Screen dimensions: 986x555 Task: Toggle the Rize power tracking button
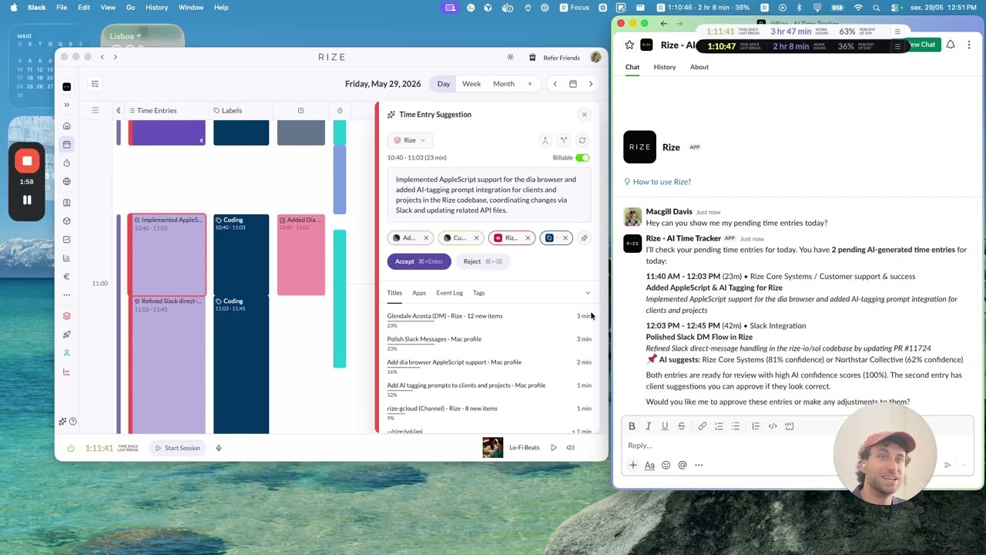pyautogui.click(x=71, y=448)
